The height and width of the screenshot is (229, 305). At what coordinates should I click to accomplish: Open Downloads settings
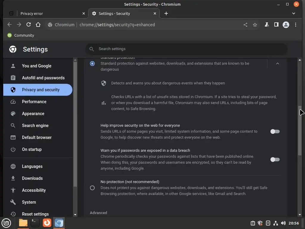[38, 178]
